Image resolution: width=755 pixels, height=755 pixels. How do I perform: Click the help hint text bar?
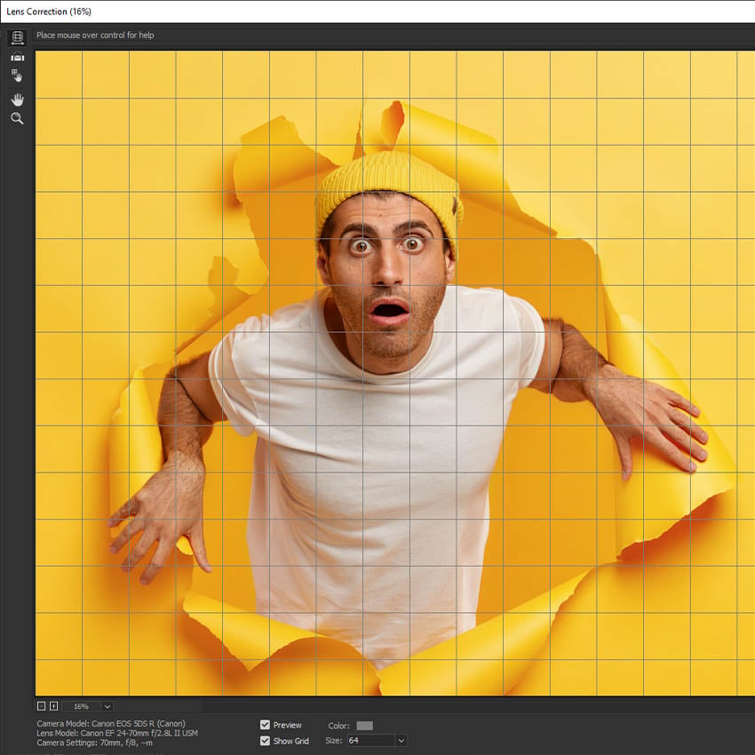click(x=95, y=36)
